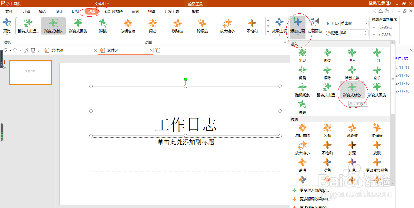Screen dimensions: 414x208
Task: Open the 动画面板 animation pane
Action: click(x=315, y=26)
